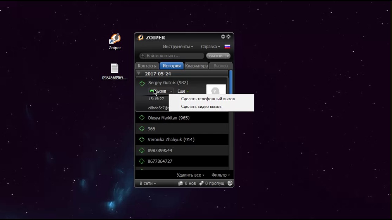This screenshot has width=392, height=220.
Task: Click the outgoing call arrow beside entry 965
Action: tap(141, 129)
